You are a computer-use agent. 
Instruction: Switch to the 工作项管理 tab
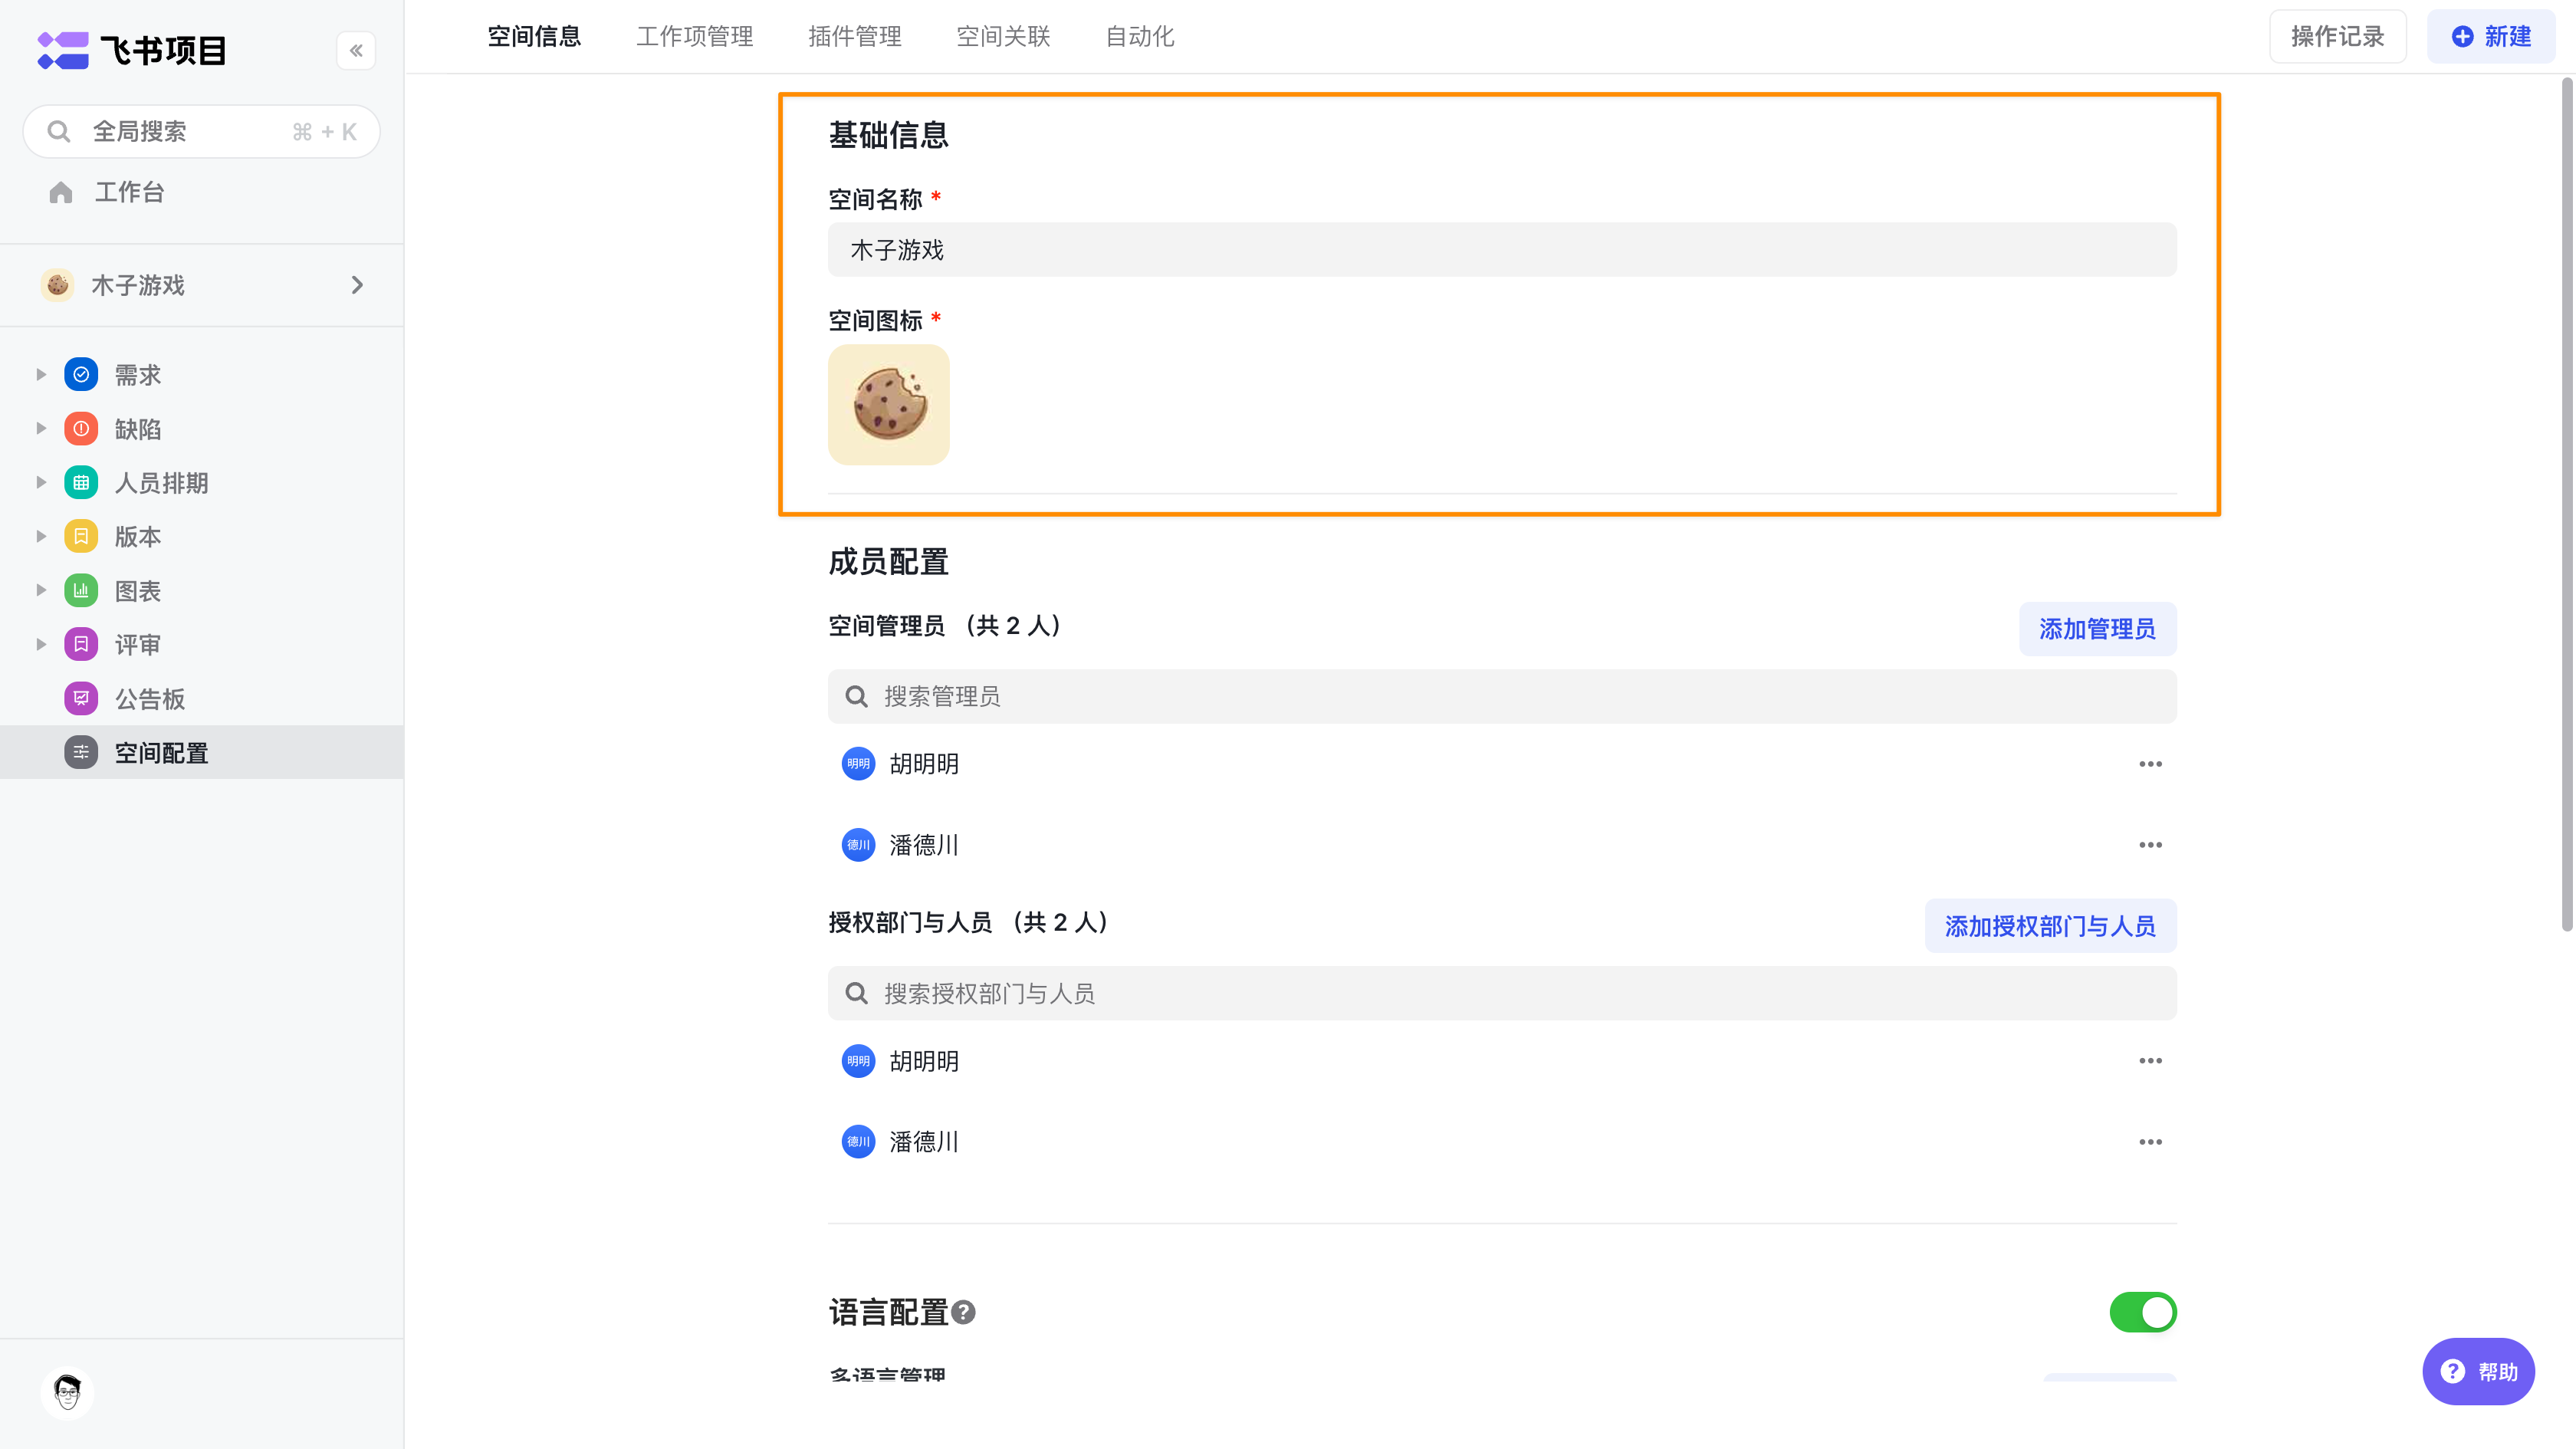tap(695, 37)
